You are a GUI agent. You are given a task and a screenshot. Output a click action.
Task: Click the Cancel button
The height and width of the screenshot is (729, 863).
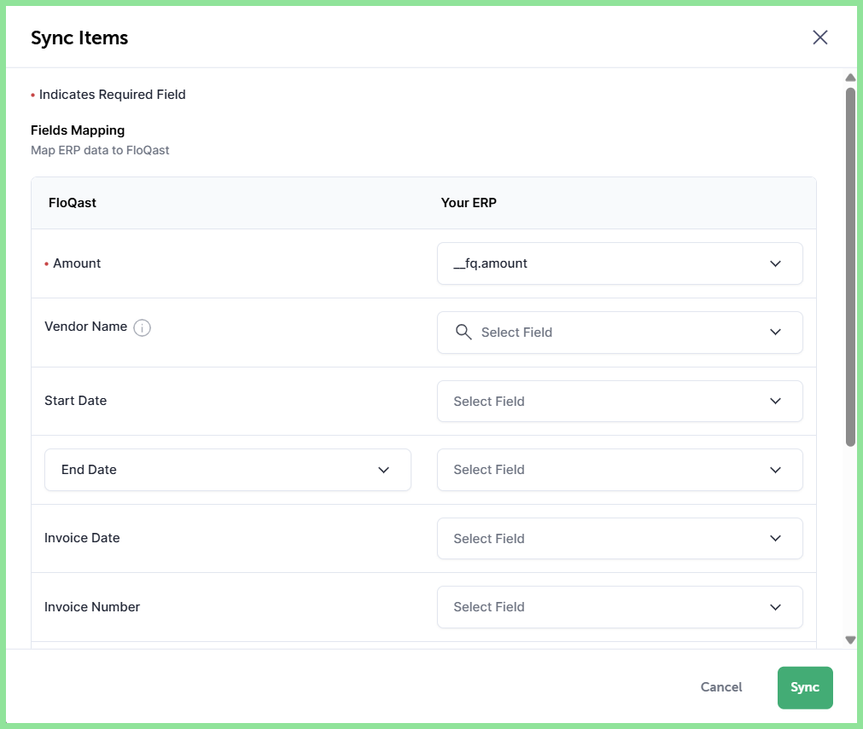point(721,687)
